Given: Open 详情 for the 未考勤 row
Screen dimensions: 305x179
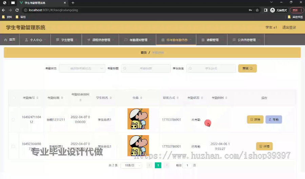Looking at the screenshot, I should (x=255, y=120).
